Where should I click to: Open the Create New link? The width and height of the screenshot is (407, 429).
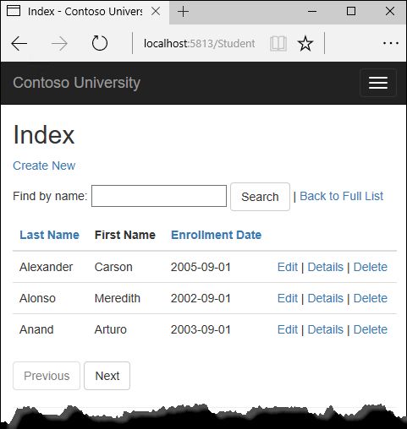point(44,166)
